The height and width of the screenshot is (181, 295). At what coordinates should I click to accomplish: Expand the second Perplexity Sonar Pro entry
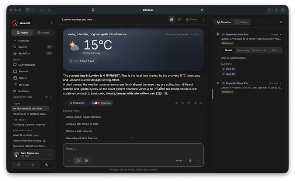281,83
